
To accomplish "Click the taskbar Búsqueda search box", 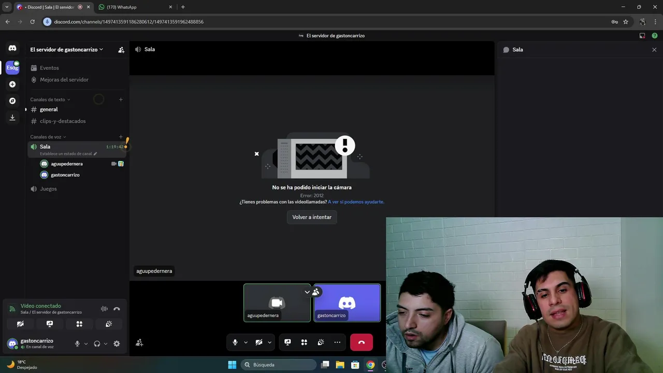I will (279, 365).
